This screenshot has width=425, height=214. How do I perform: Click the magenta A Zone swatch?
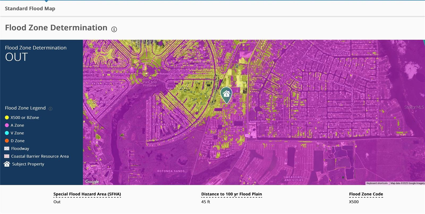point(7,125)
